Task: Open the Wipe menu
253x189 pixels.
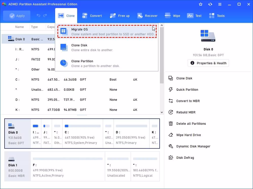Action: [172, 16]
